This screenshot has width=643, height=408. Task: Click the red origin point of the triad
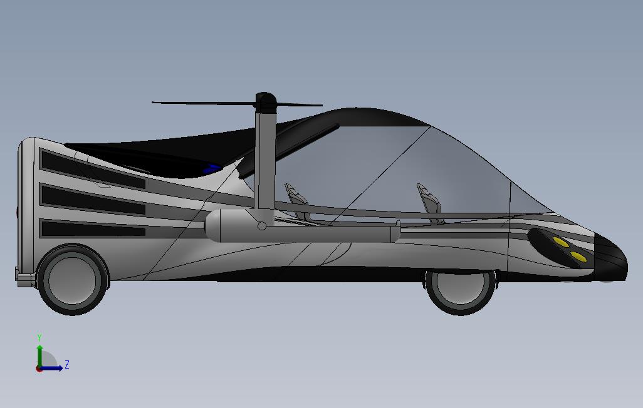[x=39, y=369]
